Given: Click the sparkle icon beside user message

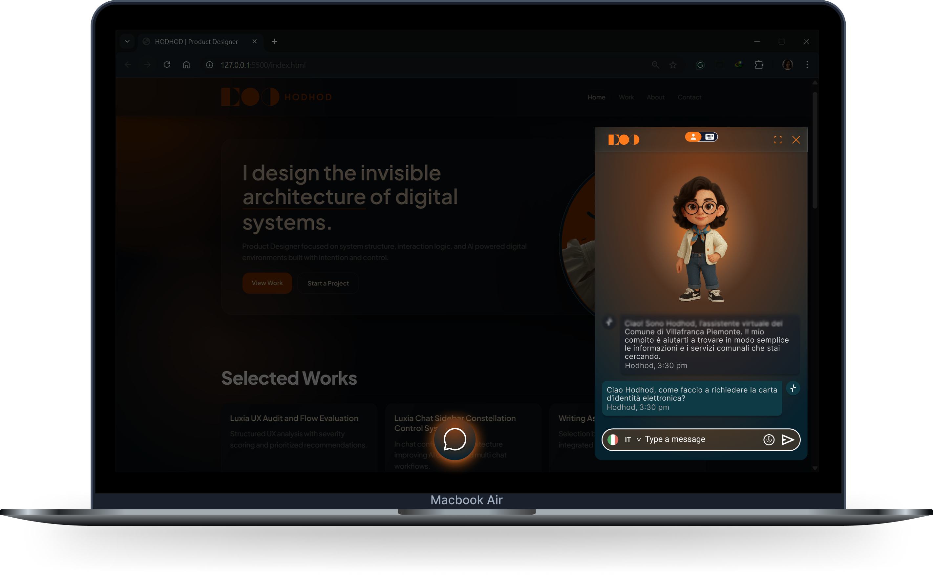Looking at the screenshot, I should tap(793, 388).
